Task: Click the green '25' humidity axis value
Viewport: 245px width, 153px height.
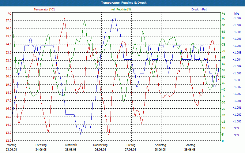Action: pos(224,109)
